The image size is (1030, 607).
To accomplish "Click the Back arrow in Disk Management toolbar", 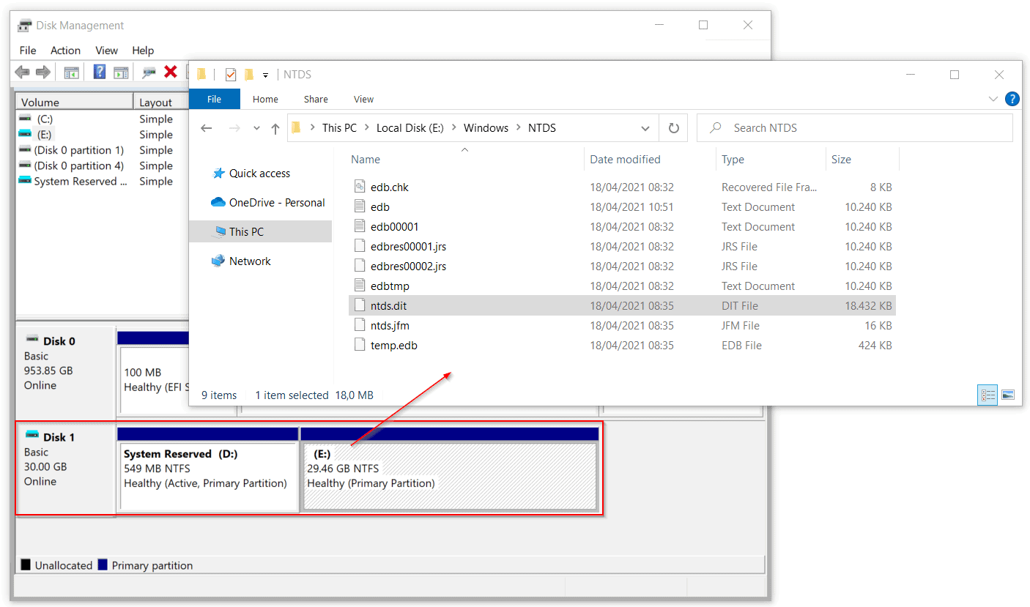I will point(23,72).
